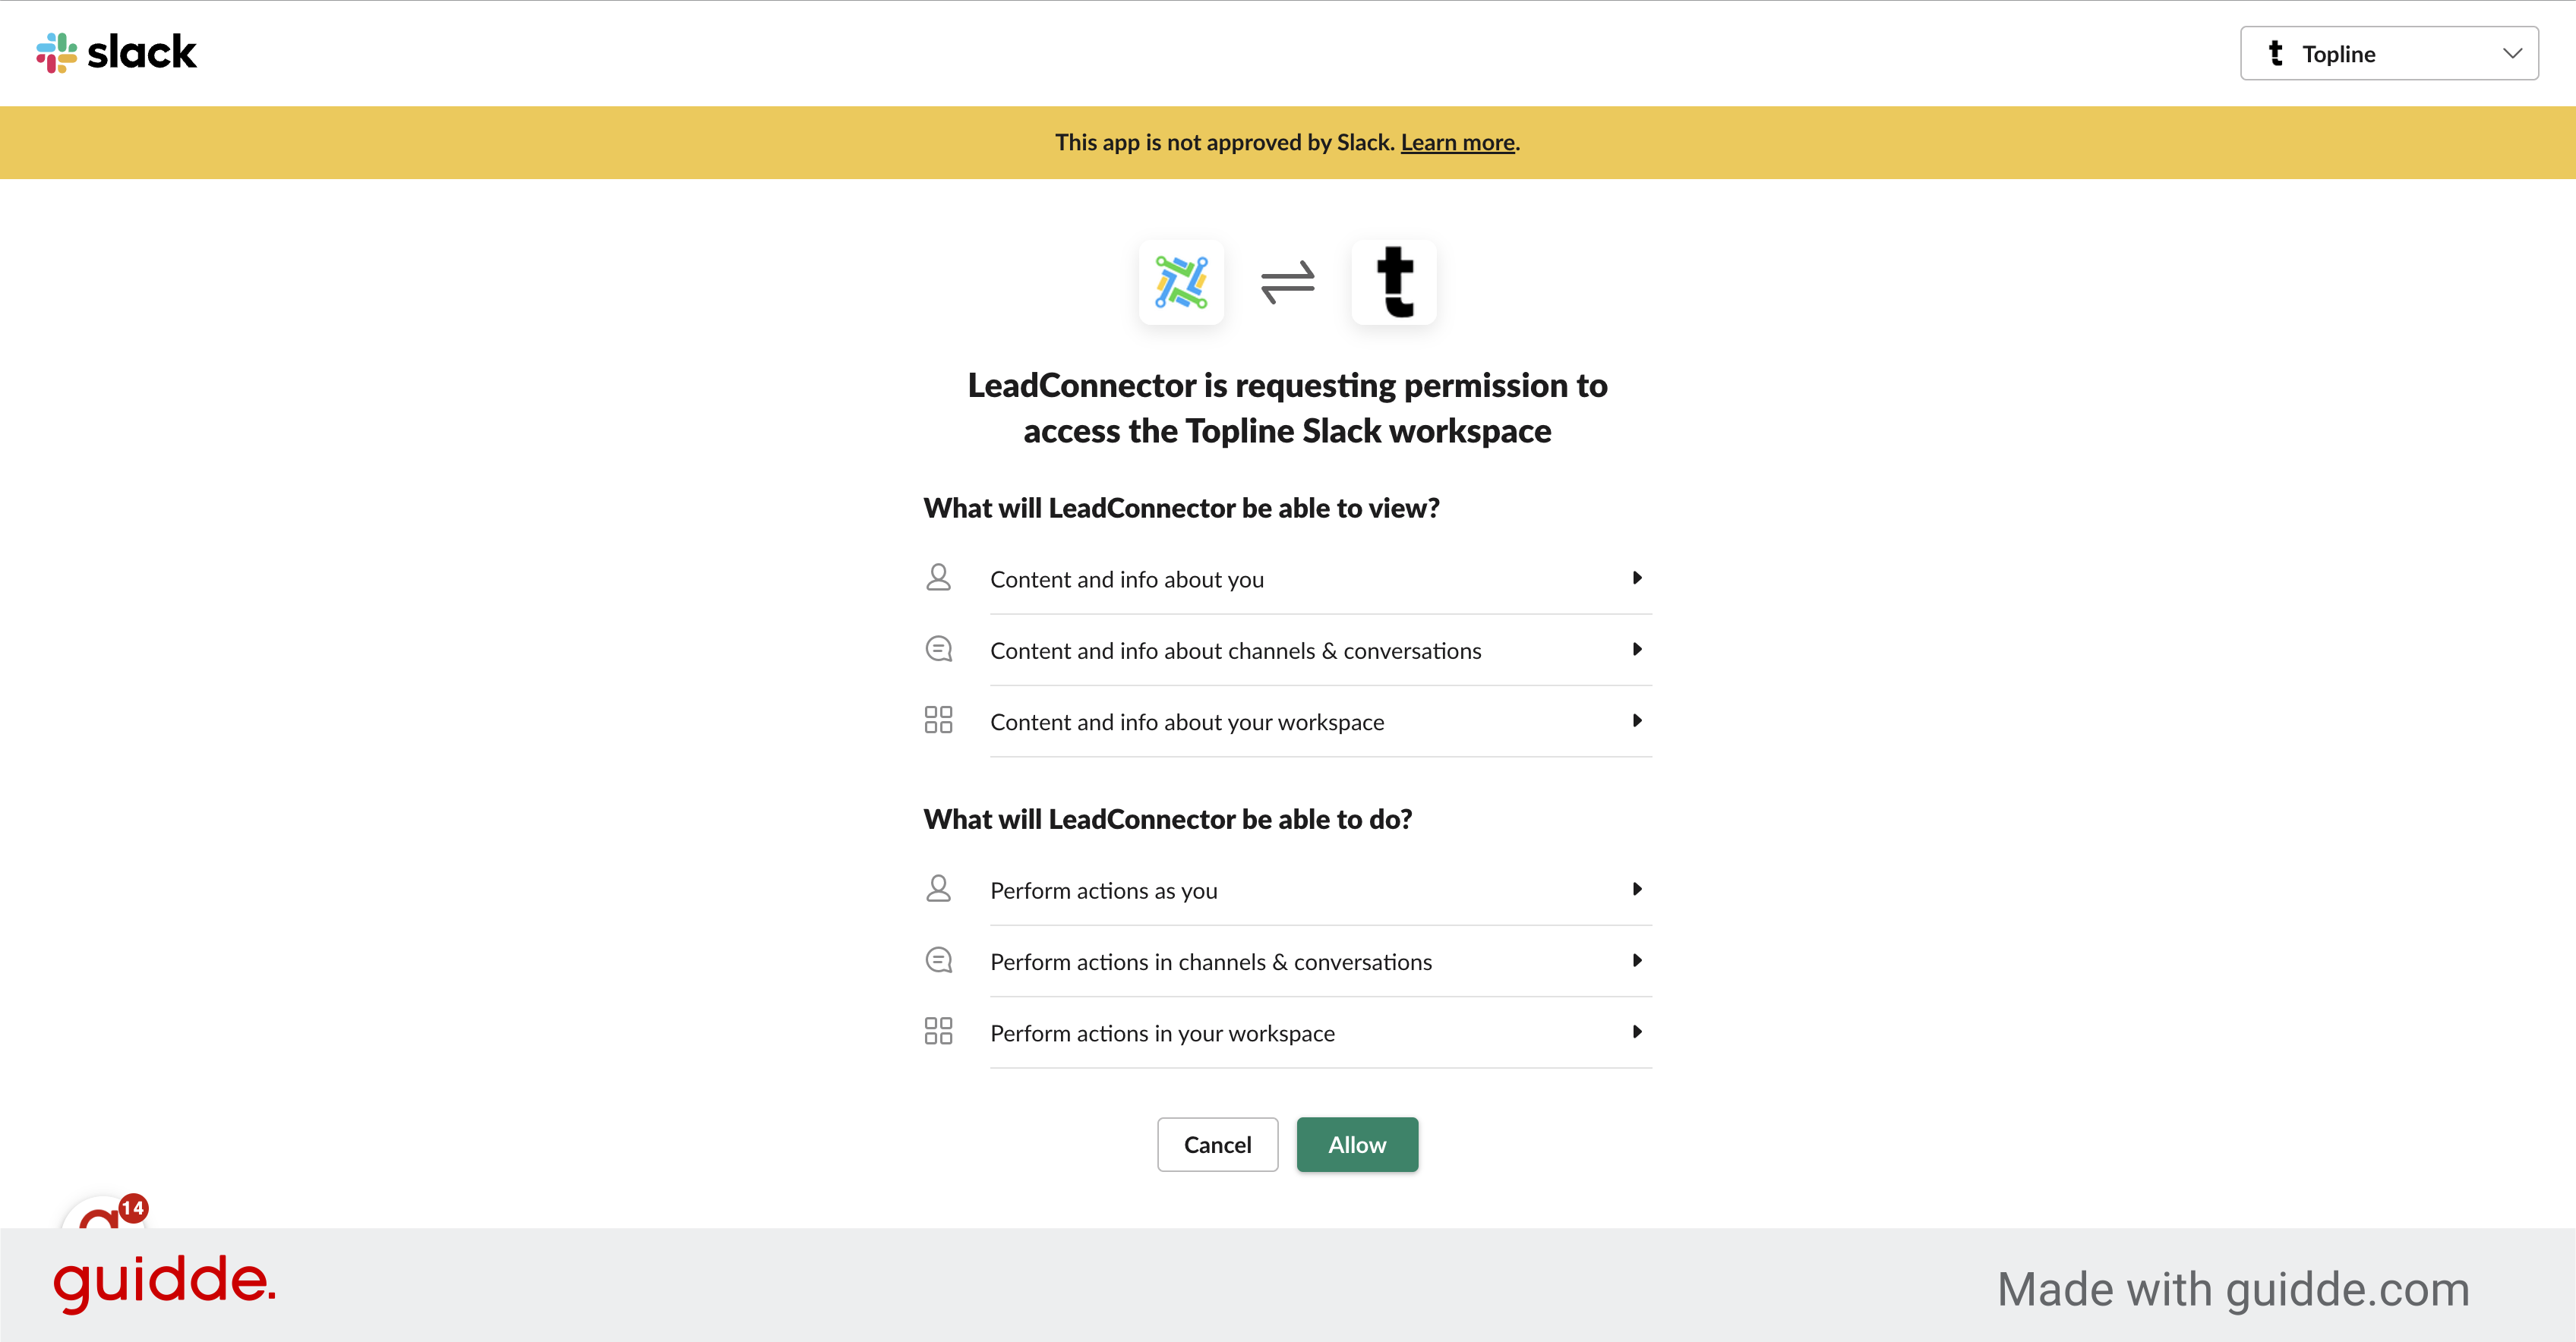This screenshot has height=1342, width=2576.
Task: Click chat bubble icon beside channels & conversations info
Action: (938, 650)
